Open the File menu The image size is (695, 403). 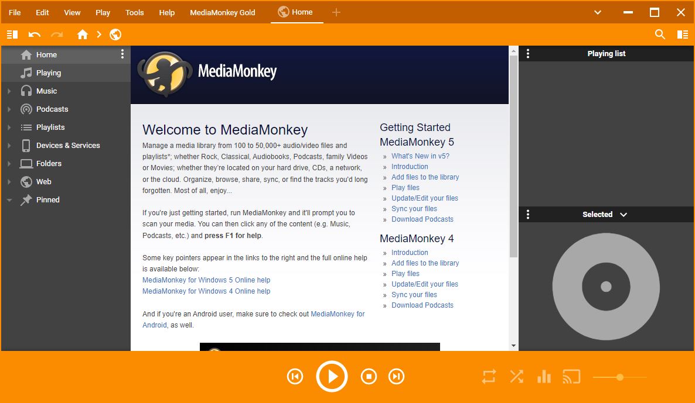pos(15,12)
